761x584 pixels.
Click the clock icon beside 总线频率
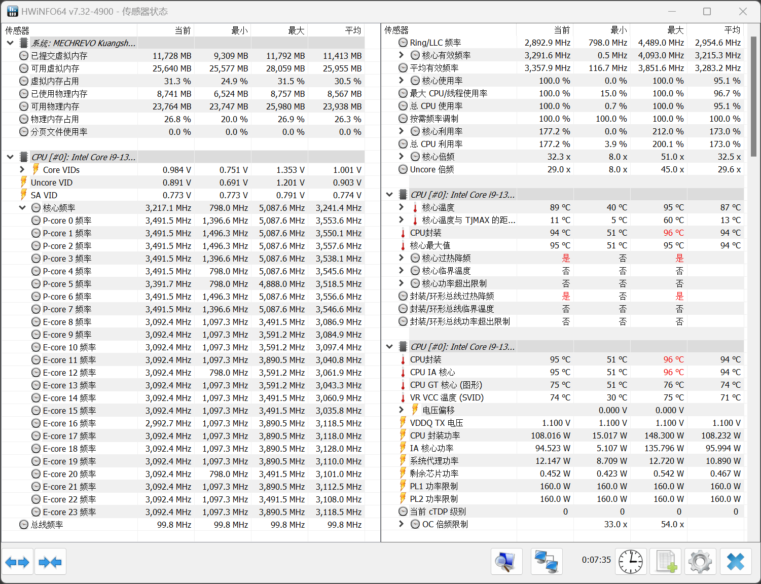24,525
